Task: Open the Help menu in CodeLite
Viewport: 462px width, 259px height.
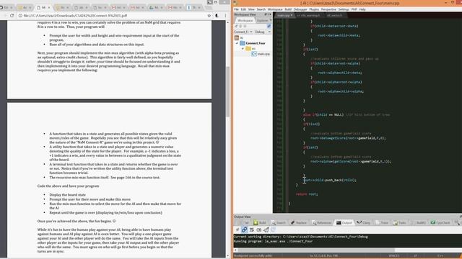Action: [x=362, y=9]
